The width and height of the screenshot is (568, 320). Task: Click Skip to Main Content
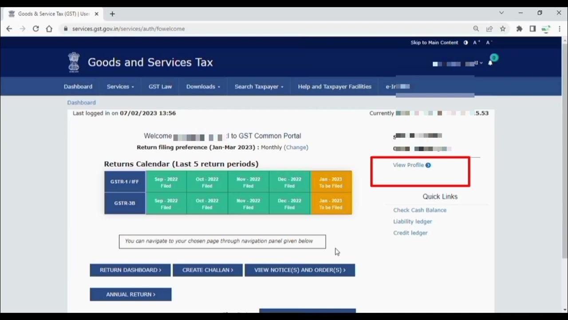434,43
